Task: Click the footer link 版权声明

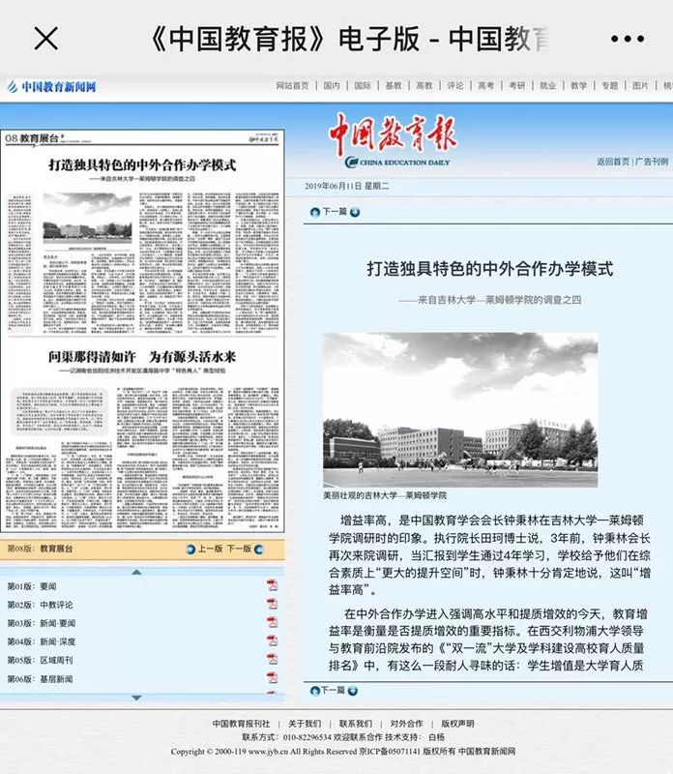Action: [x=457, y=724]
